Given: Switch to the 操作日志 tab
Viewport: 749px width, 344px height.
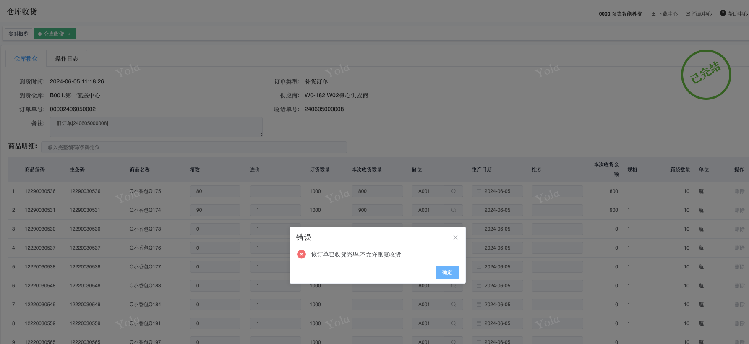Looking at the screenshot, I should tap(67, 59).
